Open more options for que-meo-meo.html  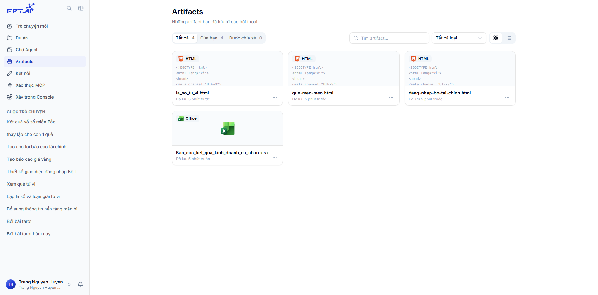pos(391,98)
